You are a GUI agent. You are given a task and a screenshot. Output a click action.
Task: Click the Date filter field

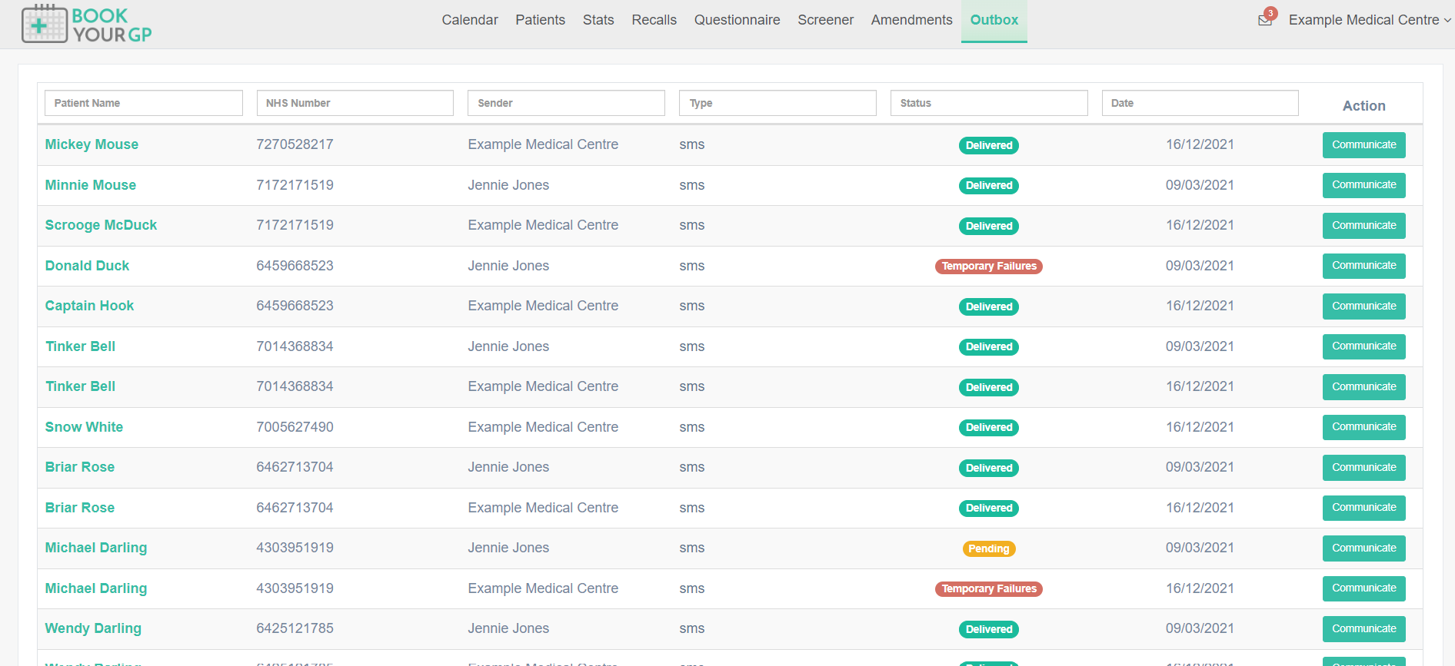click(1200, 103)
